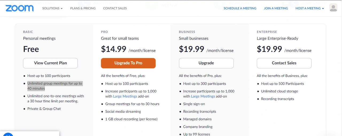Open Plans & Pricing page

point(83,8)
